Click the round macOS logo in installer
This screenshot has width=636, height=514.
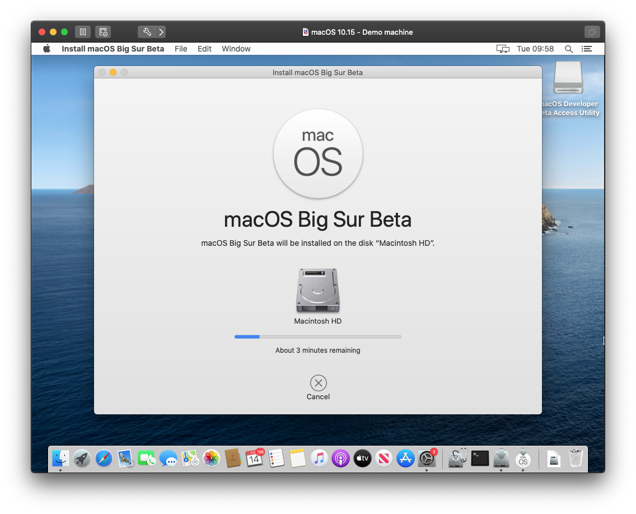(x=318, y=154)
